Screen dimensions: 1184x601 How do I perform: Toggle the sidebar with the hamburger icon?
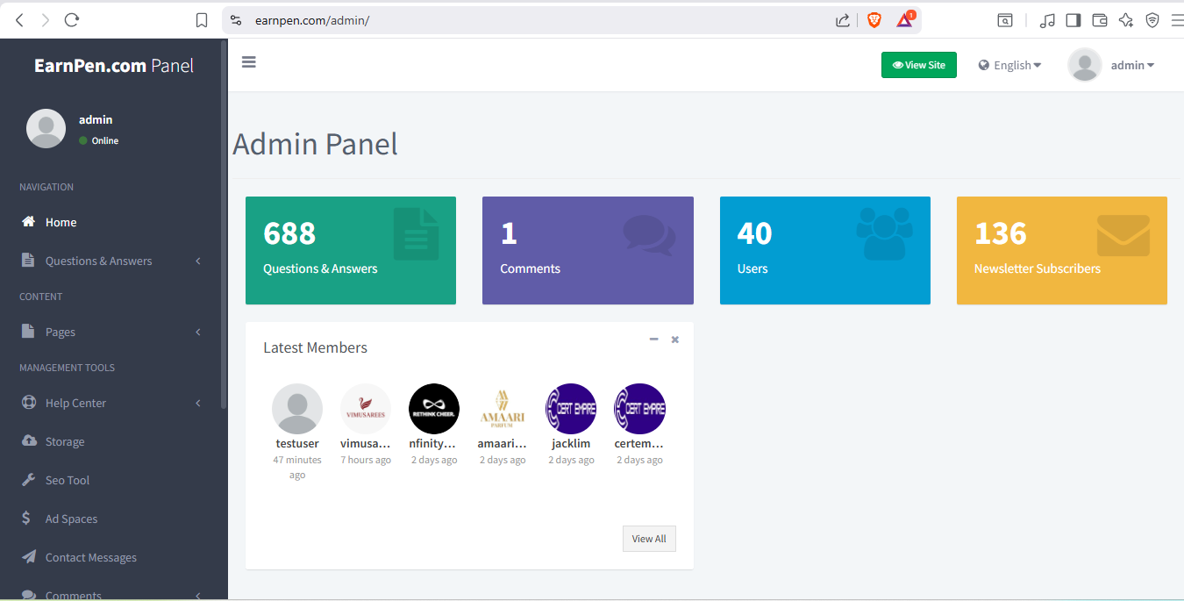tap(248, 62)
